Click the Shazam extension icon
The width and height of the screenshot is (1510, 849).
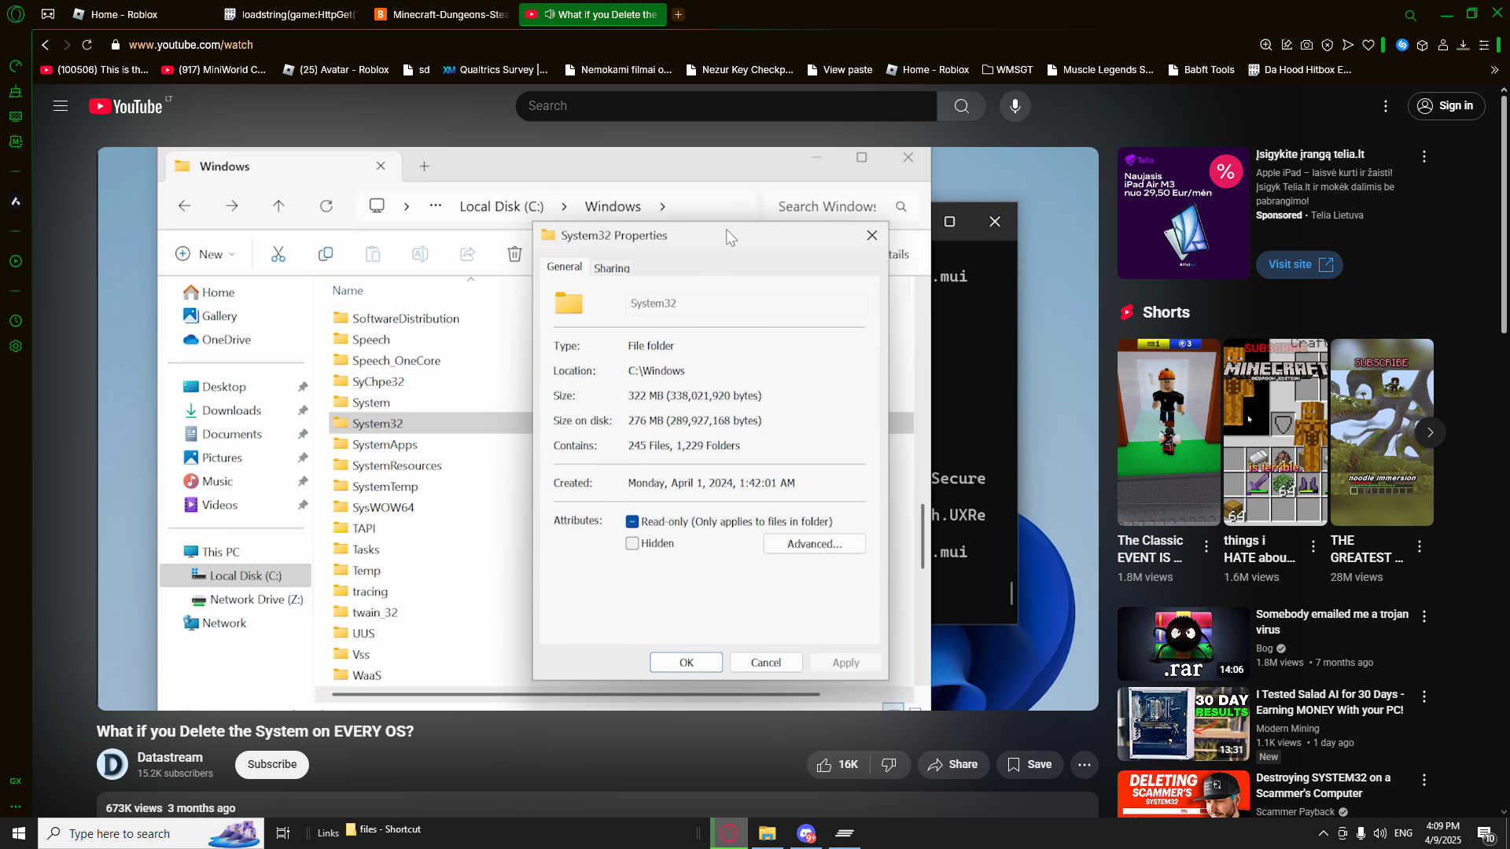click(x=1402, y=45)
